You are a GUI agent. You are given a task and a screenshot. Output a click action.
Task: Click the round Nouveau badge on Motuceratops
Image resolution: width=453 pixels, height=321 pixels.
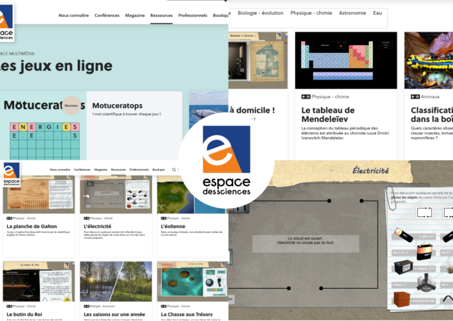71,106
